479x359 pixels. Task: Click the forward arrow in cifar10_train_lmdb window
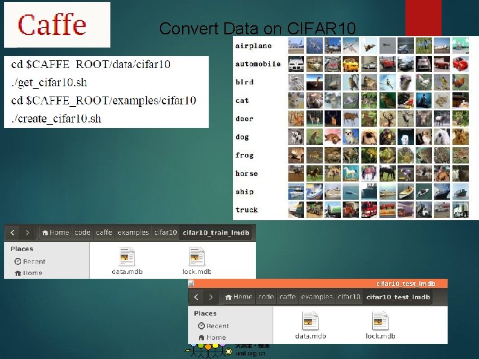pos(27,233)
